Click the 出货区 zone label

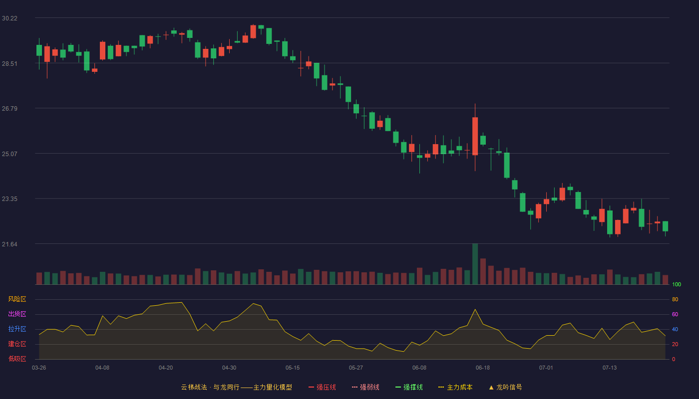17,314
